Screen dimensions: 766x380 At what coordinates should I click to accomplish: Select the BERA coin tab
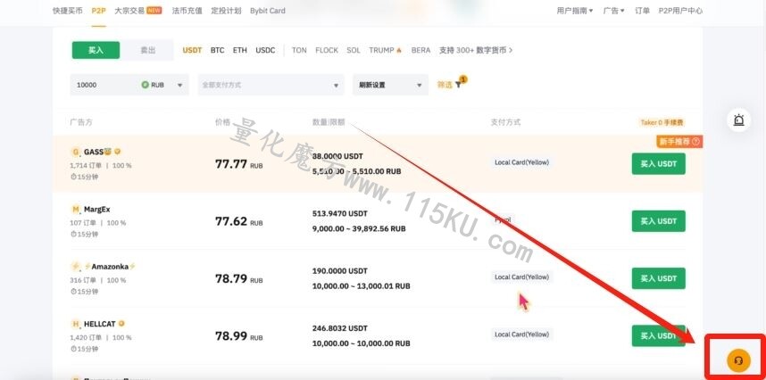point(420,50)
